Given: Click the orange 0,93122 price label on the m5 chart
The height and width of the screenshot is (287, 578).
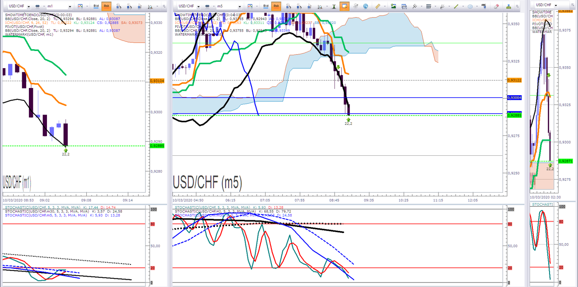Looking at the screenshot, I should point(515,80).
